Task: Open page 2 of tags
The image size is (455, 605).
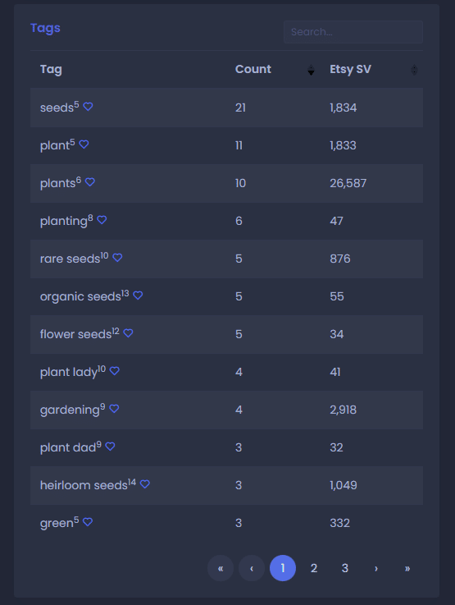Action: pyautogui.click(x=314, y=568)
